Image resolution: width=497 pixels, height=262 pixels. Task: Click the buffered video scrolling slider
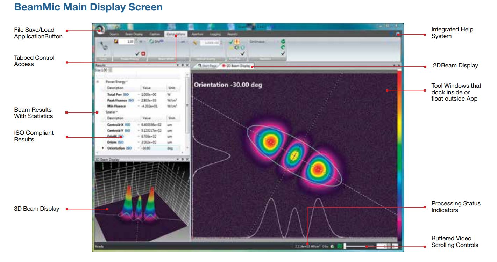[360, 246]
